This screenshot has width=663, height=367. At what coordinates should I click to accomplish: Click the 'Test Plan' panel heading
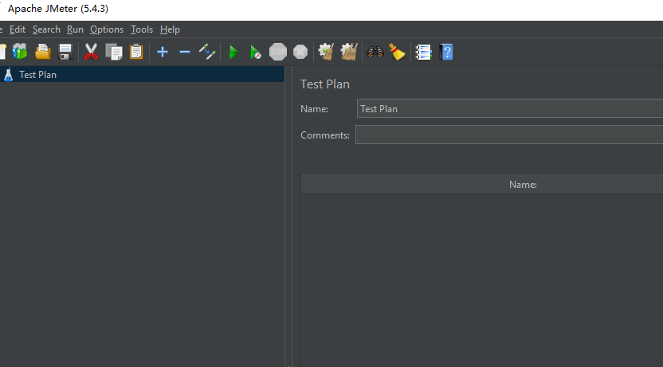[x=325, y=84]
